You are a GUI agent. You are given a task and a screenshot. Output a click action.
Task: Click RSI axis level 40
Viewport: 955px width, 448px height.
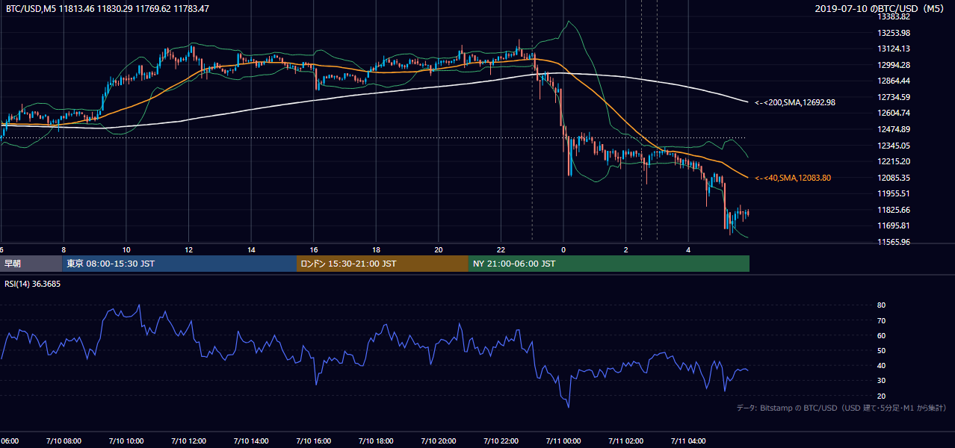click(882, 366)
